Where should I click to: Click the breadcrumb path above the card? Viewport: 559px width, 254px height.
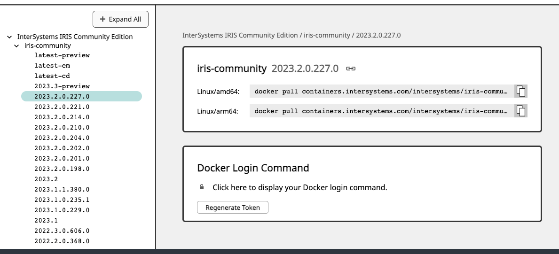coord(291,35)
